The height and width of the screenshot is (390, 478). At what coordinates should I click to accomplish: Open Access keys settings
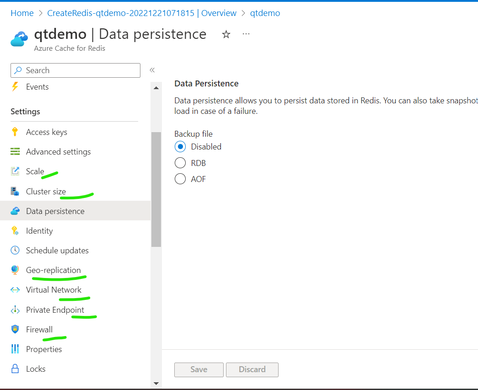pos(47,132)
